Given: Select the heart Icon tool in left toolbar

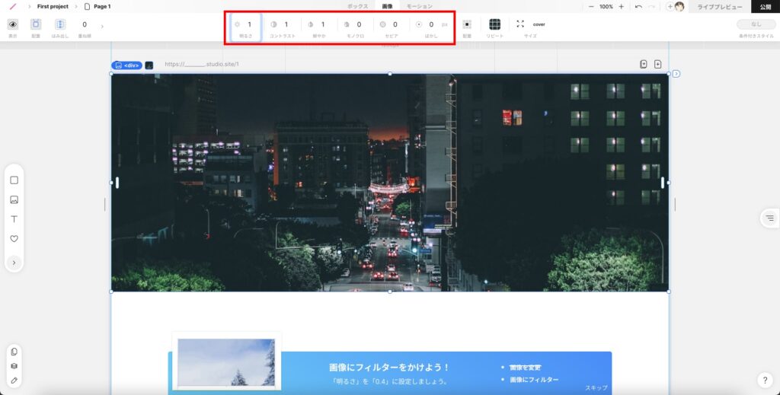Looking at the screenshot, I should [14, 238].
